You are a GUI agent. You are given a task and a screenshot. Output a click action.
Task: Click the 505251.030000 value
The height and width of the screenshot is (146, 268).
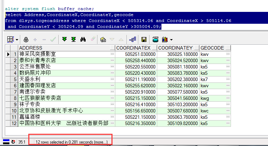140,54
